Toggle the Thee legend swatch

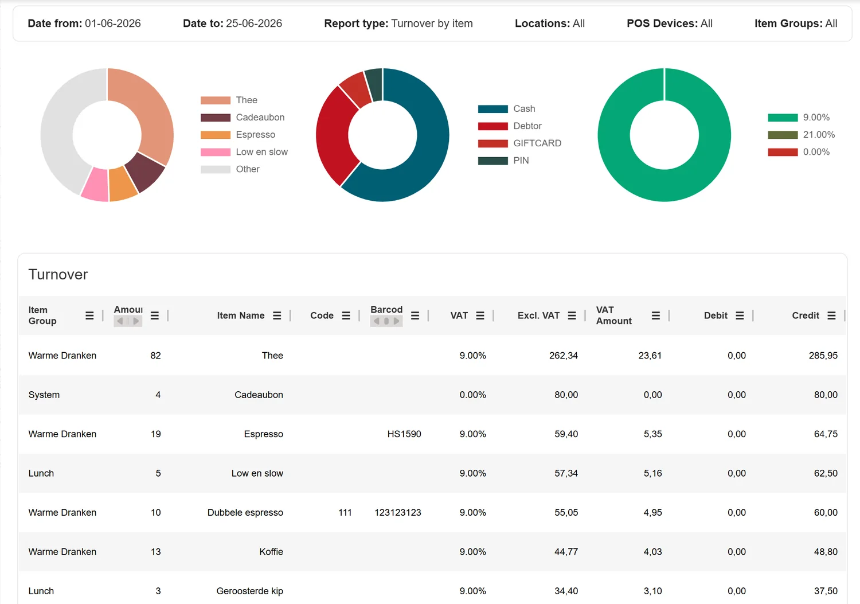(215, 100)
